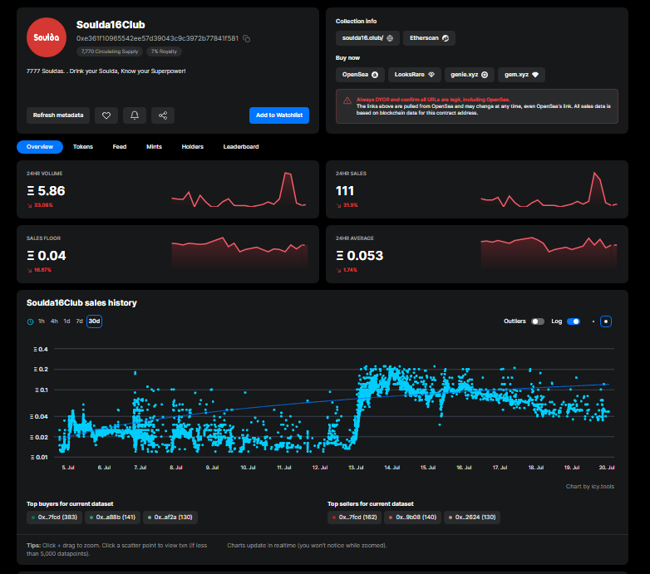Click the 24HR sales value 111
Image resolution: width=650 pixels, height=574 pixels.
(x=345, y=191)
